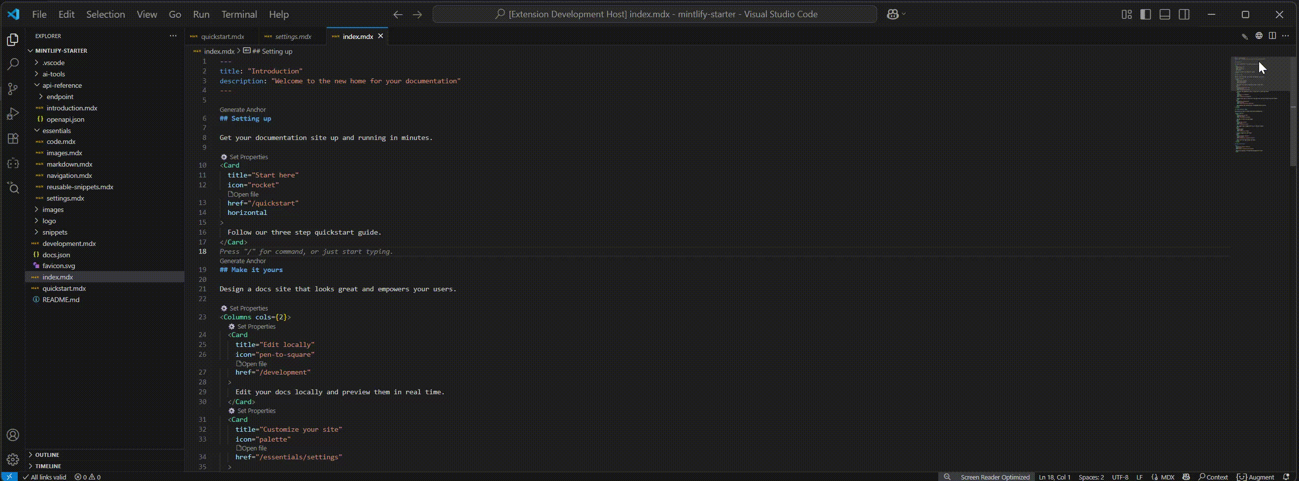Toggle the secondary side bar visibility

coord(1184,15)
